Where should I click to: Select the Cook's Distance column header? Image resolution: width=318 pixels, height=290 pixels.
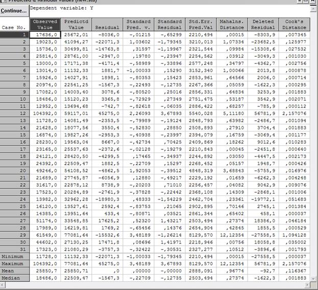pos(293,24)
